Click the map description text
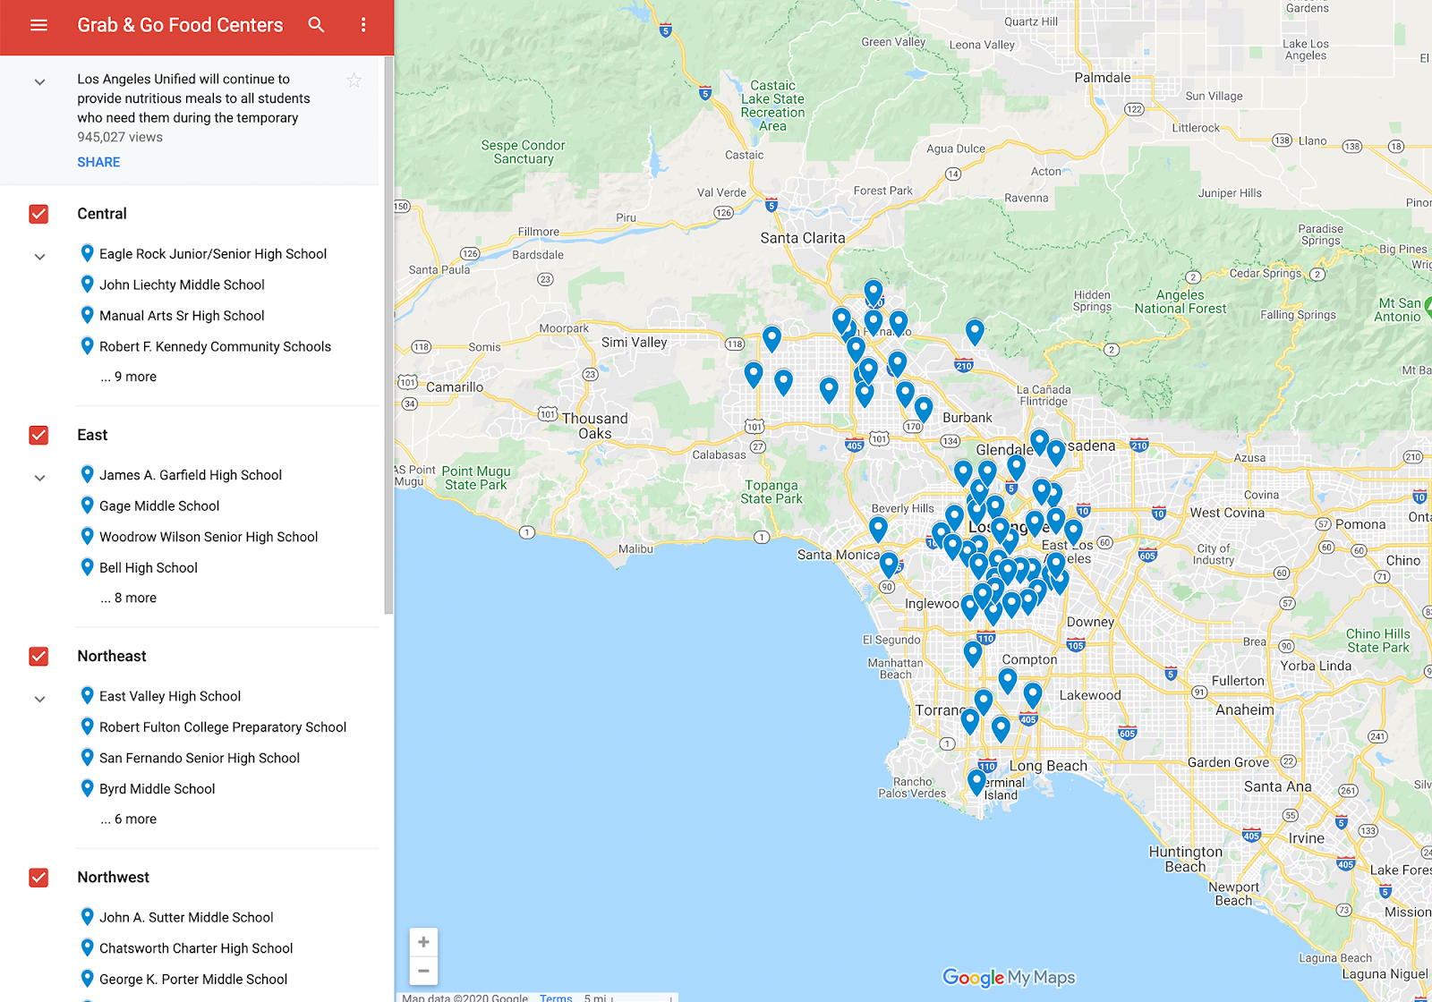Image resolution: width=1432 pixels, height=1002 pixels. coord(193,98)
